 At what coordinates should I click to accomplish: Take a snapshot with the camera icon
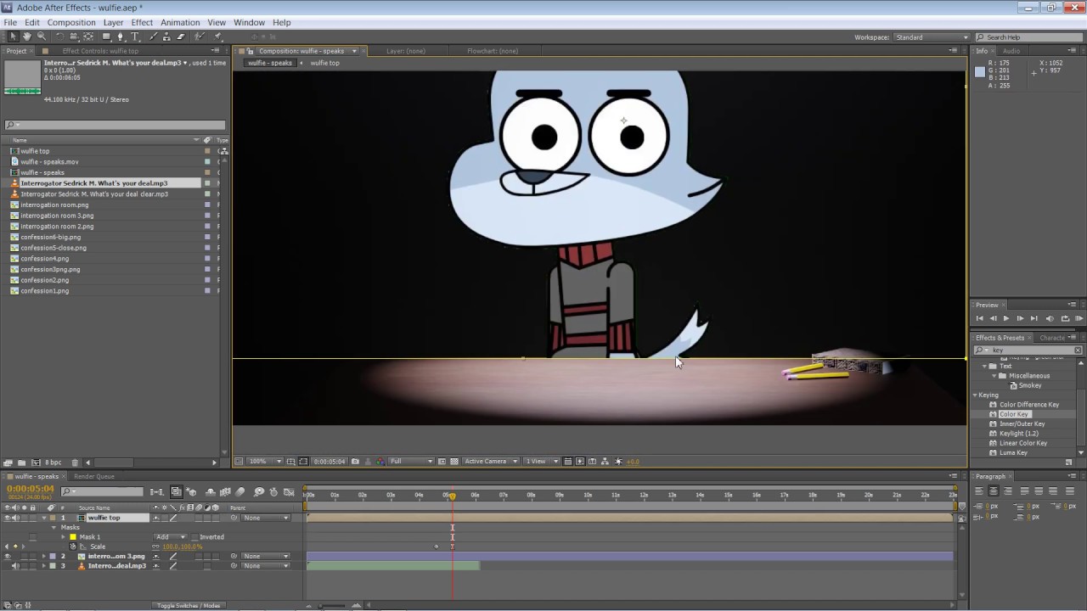(355, 462)
